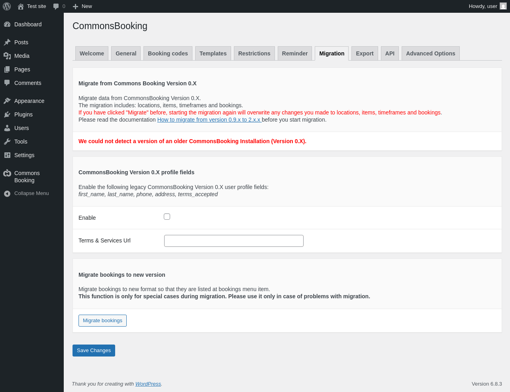Open the New content menu
The width and height of the screenshot is (510, 392).
coord(82,6)
